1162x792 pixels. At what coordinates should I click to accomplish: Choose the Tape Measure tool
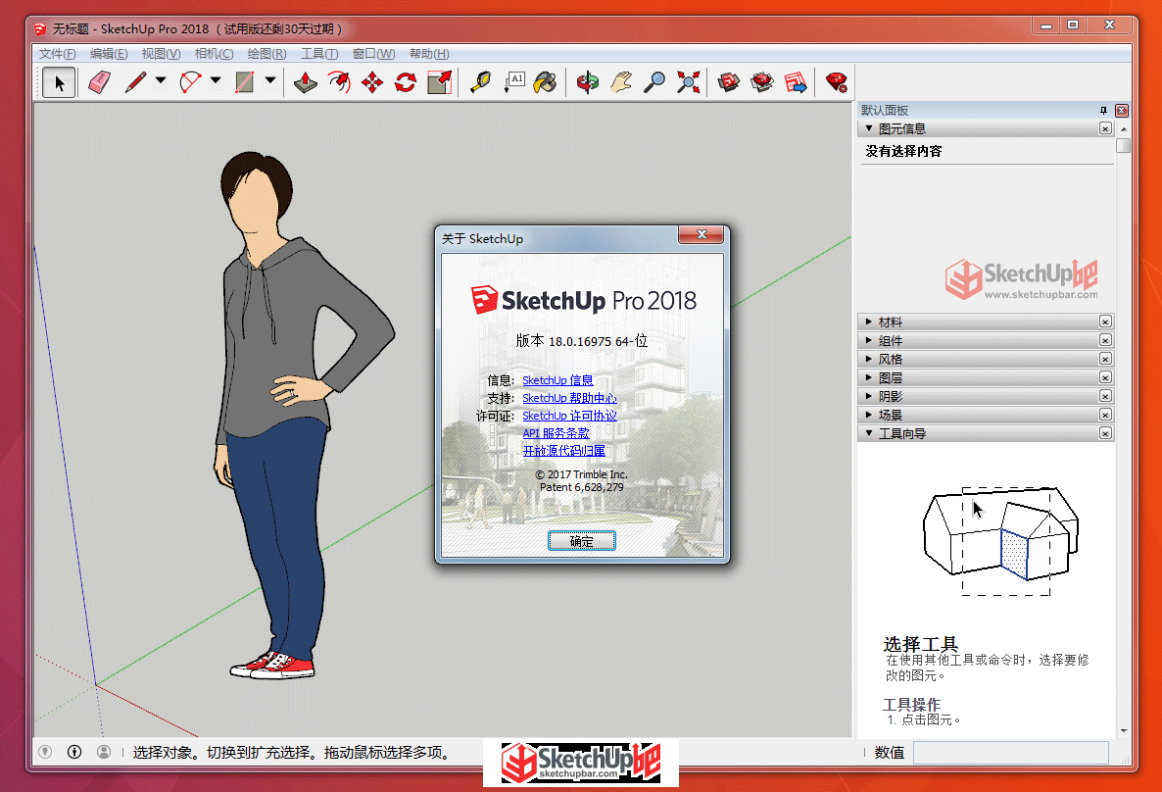(481, 82)
